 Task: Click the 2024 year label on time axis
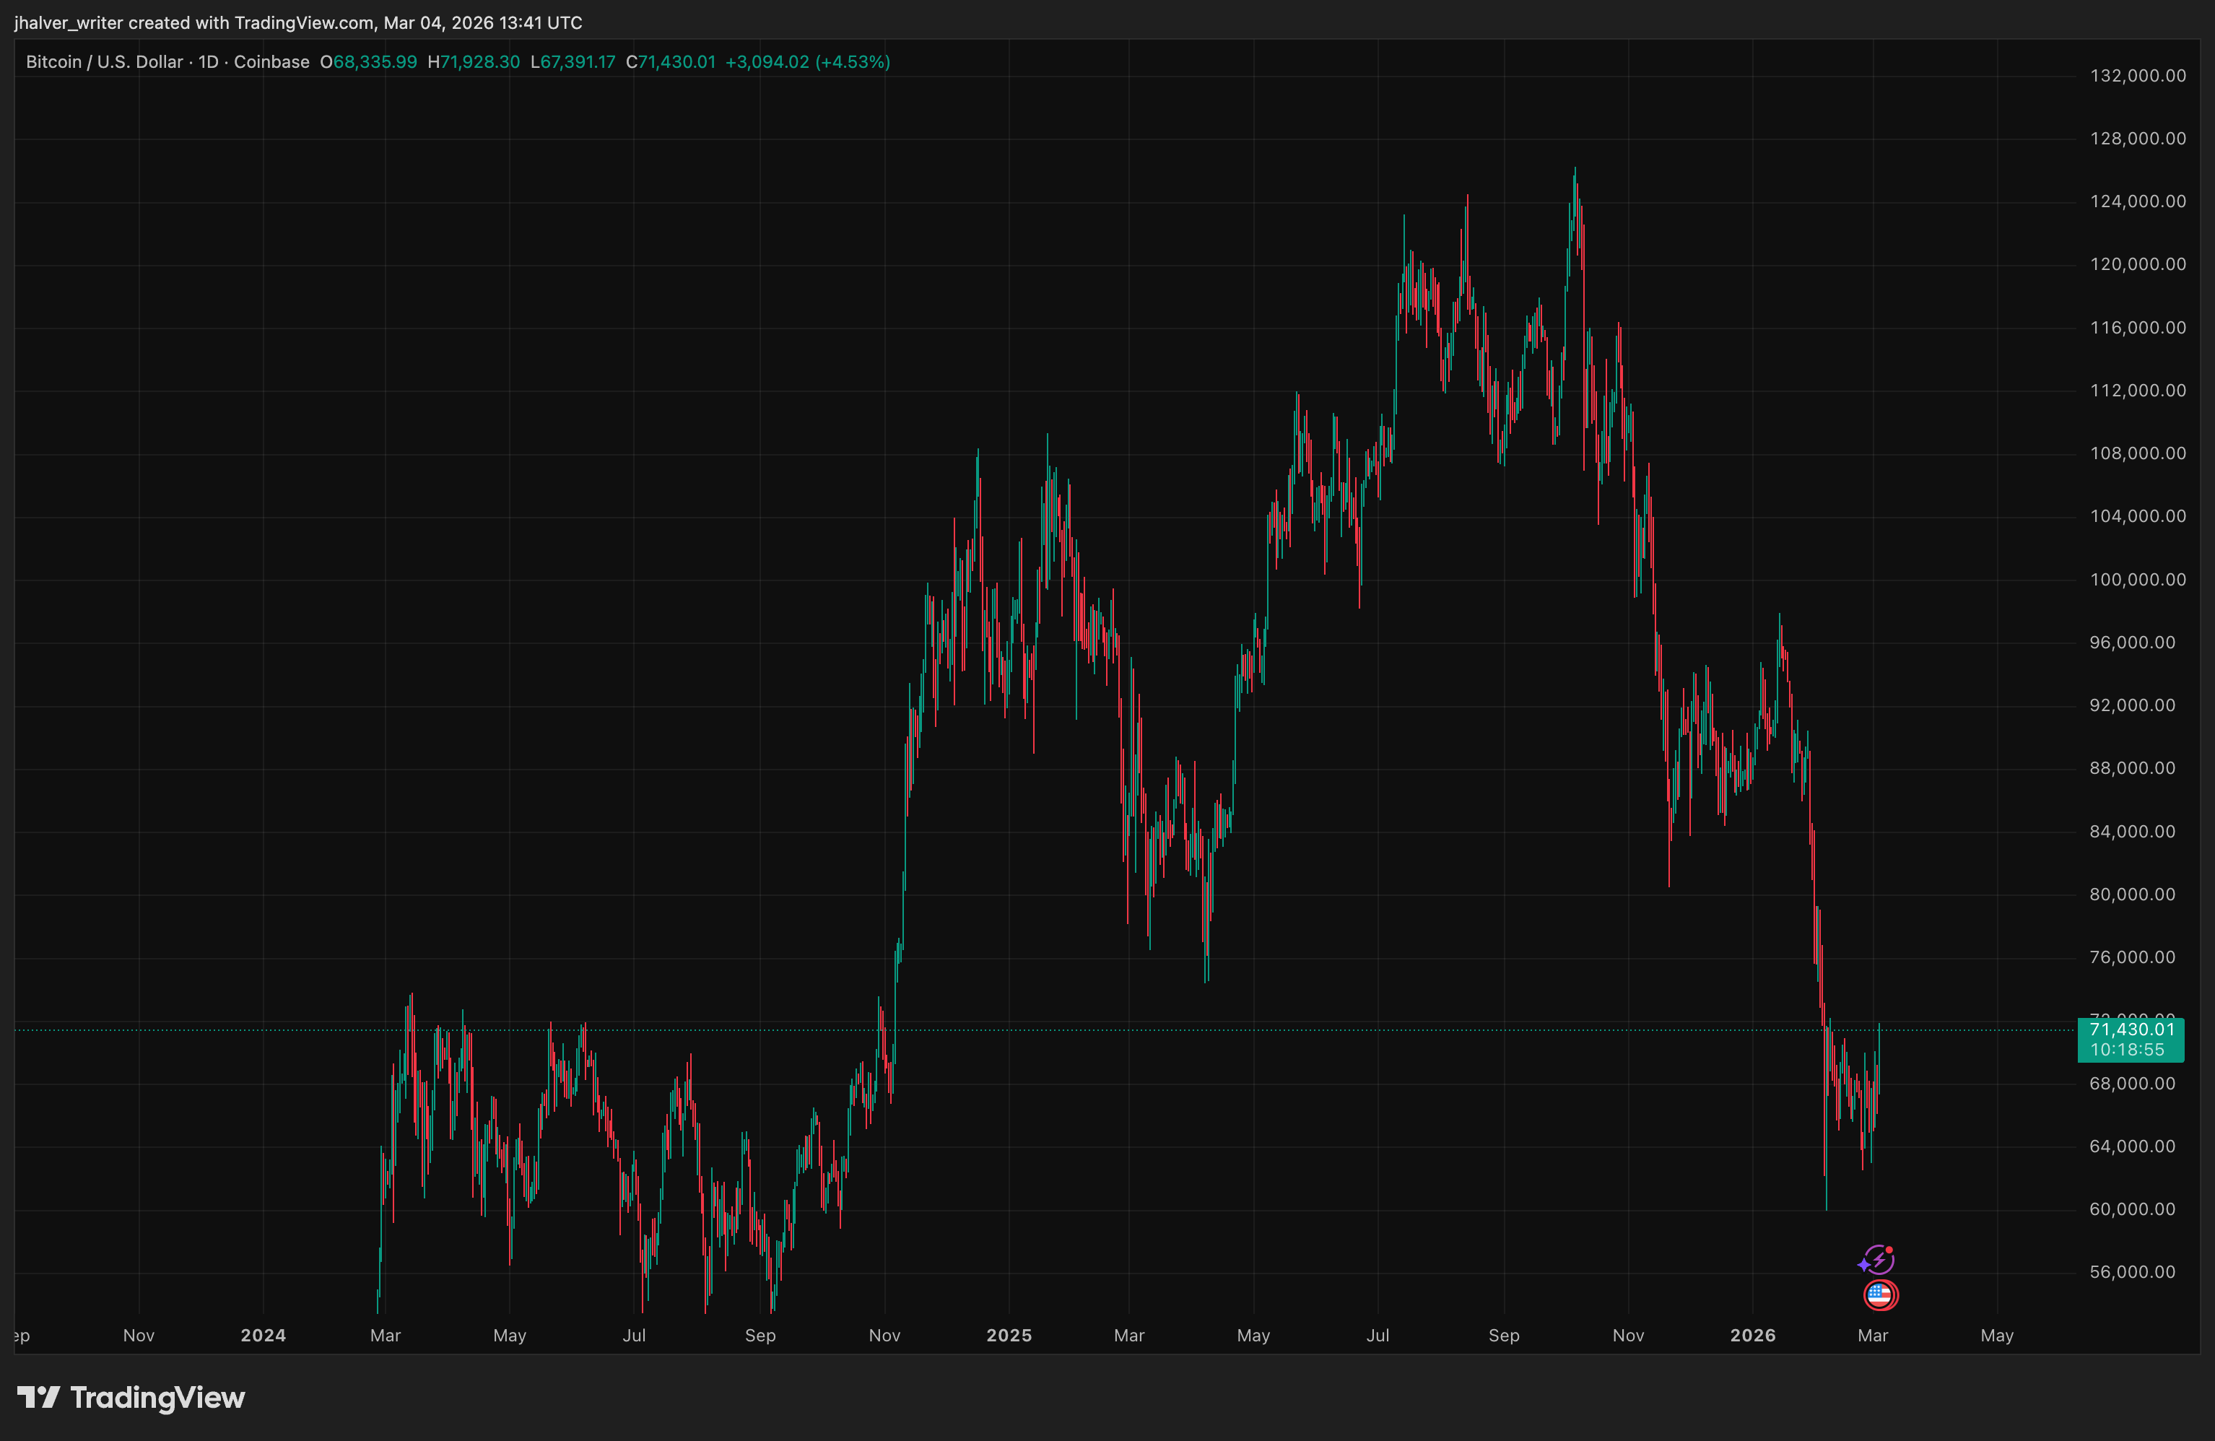tap(264, 1335)
